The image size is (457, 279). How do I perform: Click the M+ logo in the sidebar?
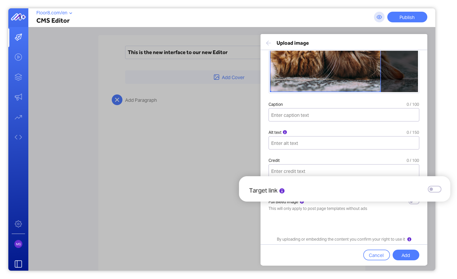click(18, 17)
